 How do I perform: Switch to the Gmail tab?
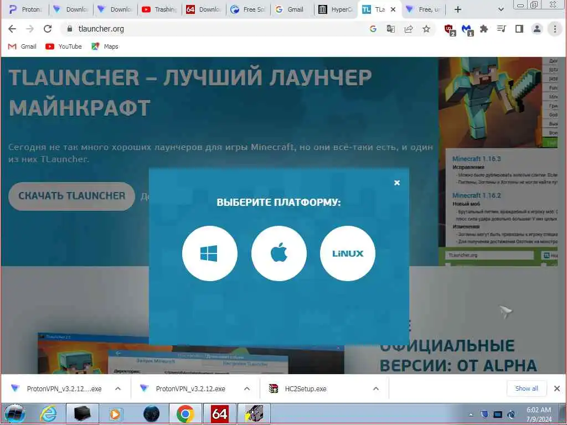point(291,9)
